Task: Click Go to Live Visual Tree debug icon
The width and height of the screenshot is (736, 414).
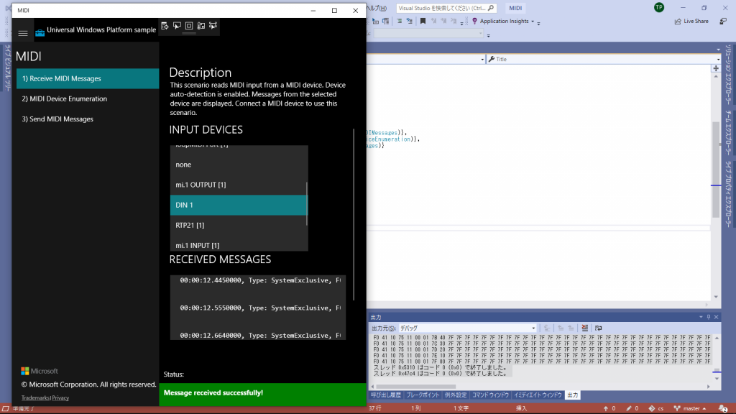Action: click(165, 26)
